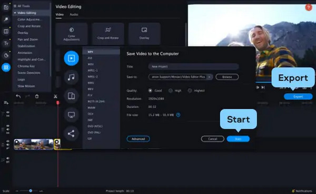
Task: Open the Titles text sidebar icon
Action: click(x=6, y=43)
